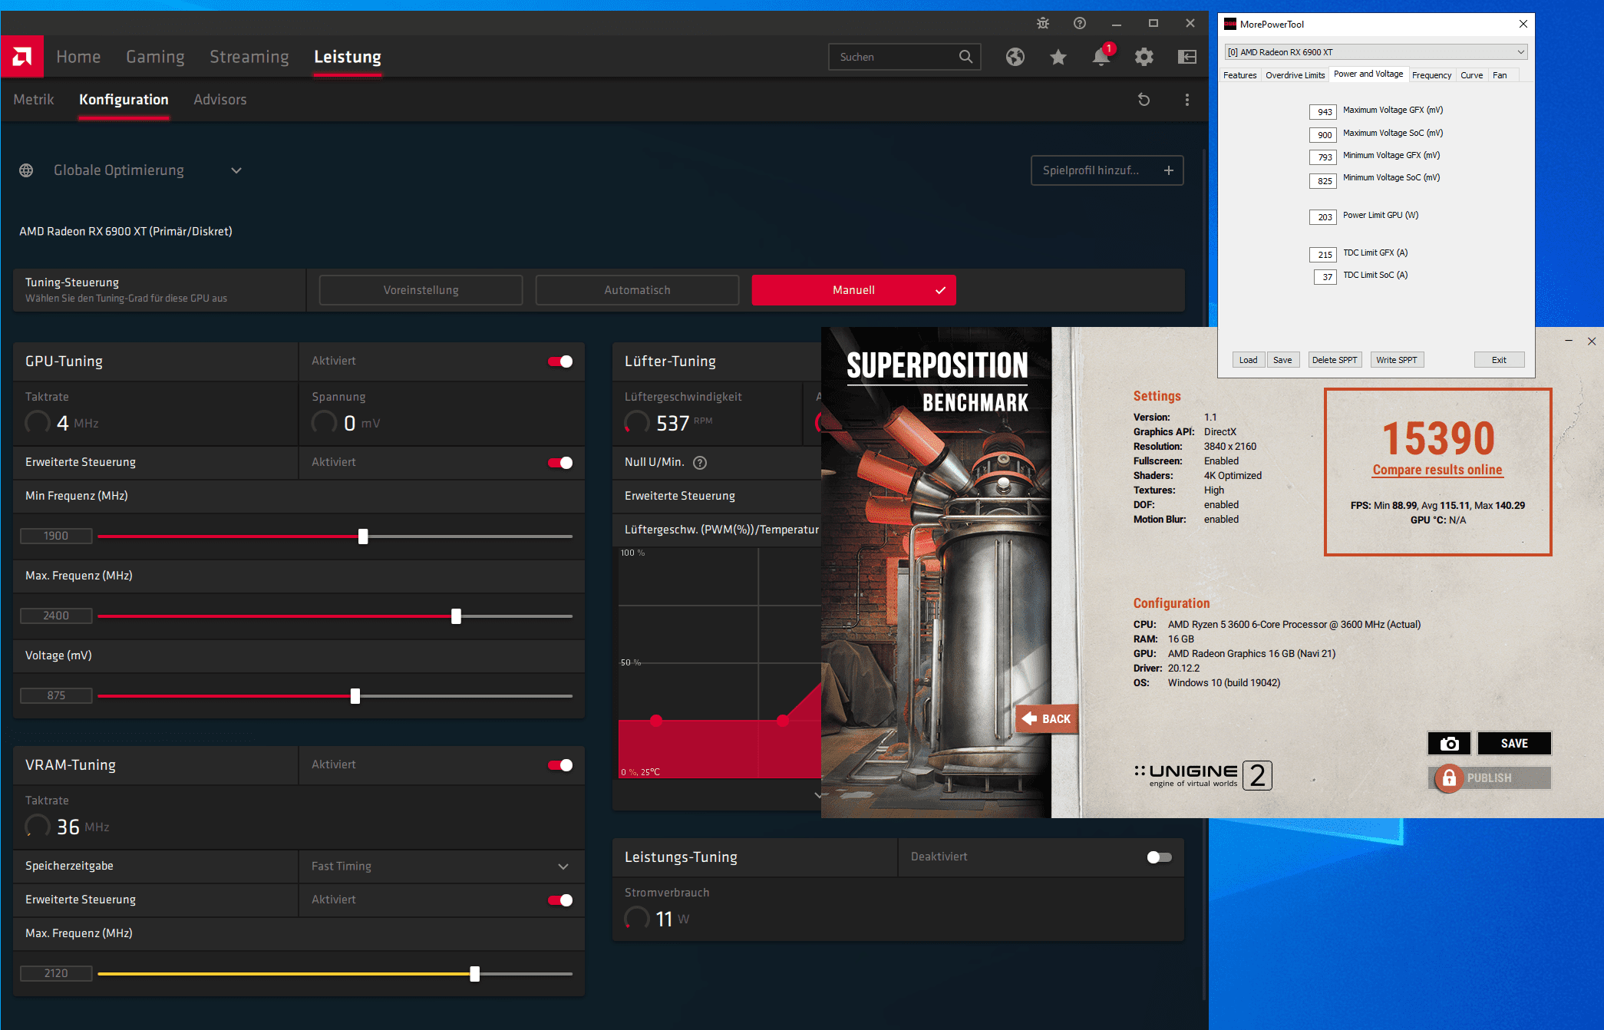Click the TDC Limit GFX field
This screenshot has height=1030, width=1604.
(1323, 254)
